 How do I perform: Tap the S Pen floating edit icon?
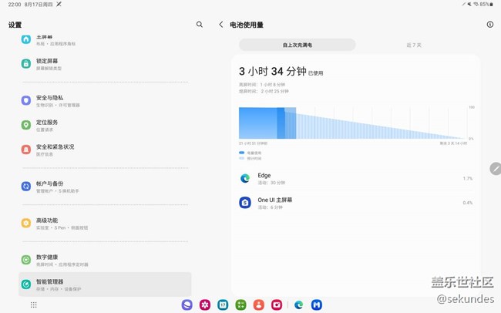[495, 169]
